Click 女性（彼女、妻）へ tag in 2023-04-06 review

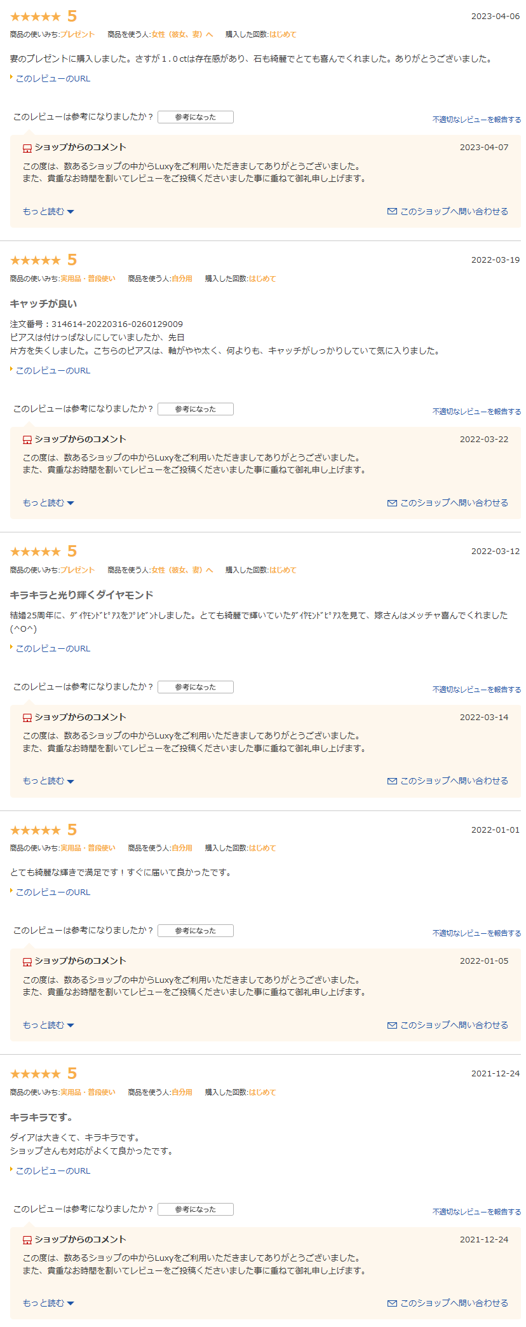pos(182,34)
